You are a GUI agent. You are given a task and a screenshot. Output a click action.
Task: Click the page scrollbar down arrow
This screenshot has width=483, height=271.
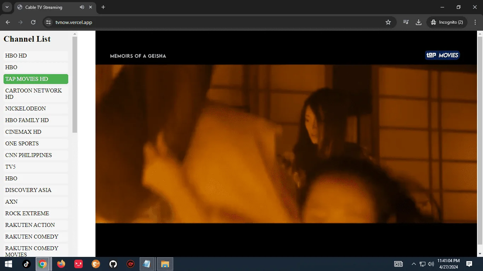pyautogui.click(x=480, y=254)
